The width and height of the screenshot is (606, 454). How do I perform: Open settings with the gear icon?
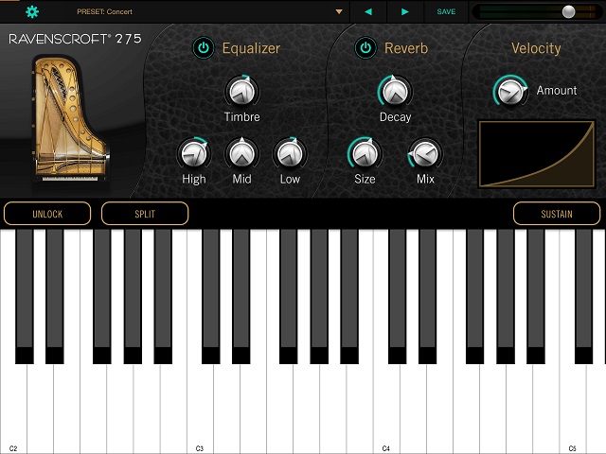(x=32, y=12)
